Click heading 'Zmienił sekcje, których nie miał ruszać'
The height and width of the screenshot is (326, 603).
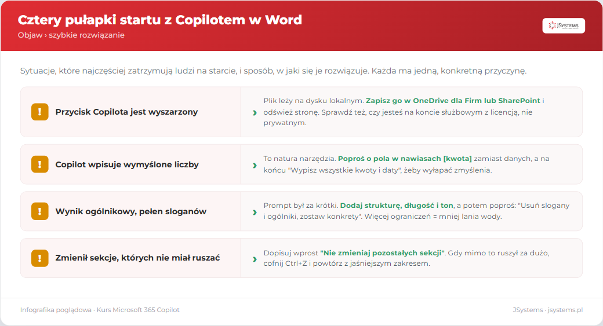pyautogui.click(x=137, y=258)
